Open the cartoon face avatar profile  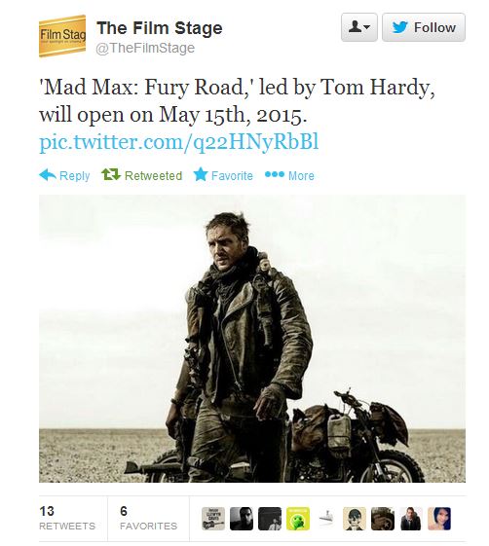coord(355,519)
